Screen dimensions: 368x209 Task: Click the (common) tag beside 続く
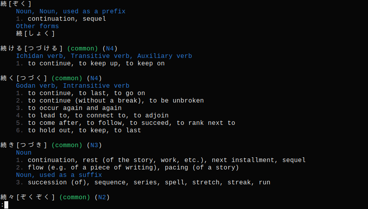pos(67,78)
